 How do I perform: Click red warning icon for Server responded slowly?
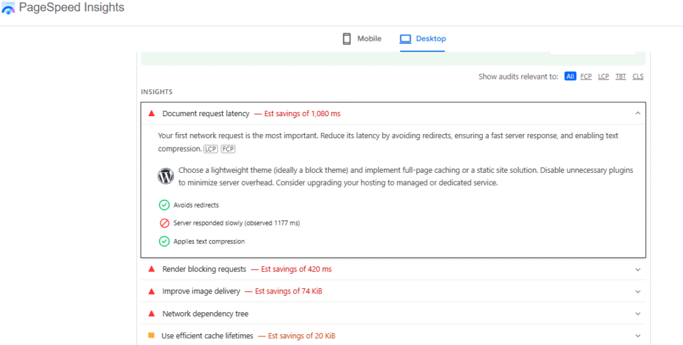[x=164, y=223]
